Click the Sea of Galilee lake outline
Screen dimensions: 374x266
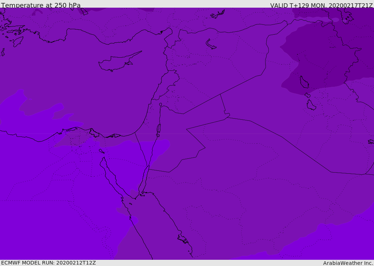pyautogui.click(x=160, y=105)
